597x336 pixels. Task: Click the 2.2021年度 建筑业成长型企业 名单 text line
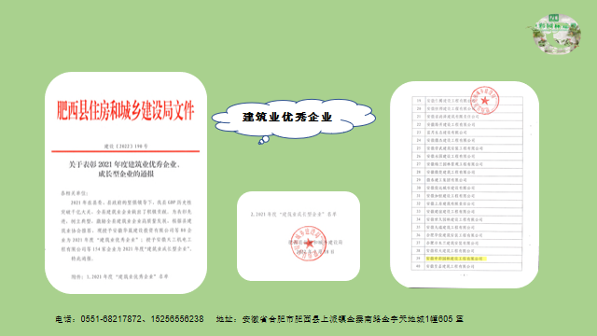coord(294,214)
